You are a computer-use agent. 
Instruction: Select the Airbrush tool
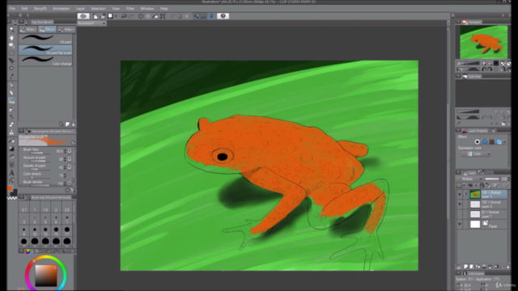coord(11,109)
